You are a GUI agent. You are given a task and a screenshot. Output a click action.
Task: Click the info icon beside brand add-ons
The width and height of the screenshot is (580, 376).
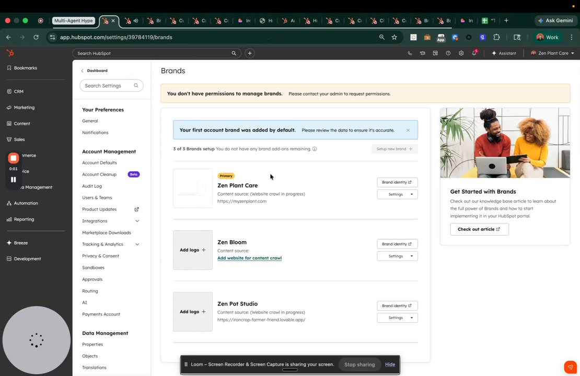pyautogui.click(x=315, y=149)
